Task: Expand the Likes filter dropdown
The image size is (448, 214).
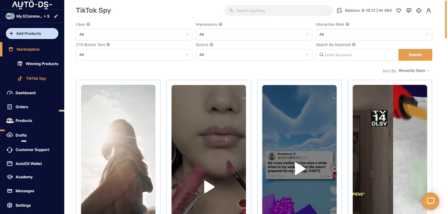Action: [133, 35]
